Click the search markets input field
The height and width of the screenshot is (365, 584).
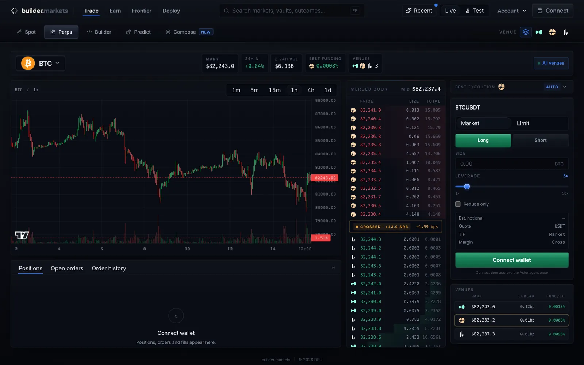click(x=292, y=11)
